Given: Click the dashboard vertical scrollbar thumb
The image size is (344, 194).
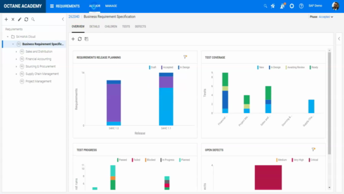Looking at the screenshot, I should tap(329, 103).
